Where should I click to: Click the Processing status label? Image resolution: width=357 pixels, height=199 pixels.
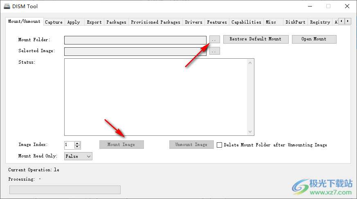point(22,179)
